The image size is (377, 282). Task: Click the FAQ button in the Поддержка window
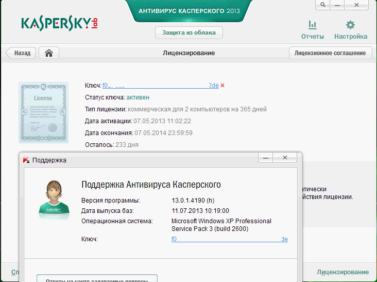pyautogui.click(x=97, y=278)
